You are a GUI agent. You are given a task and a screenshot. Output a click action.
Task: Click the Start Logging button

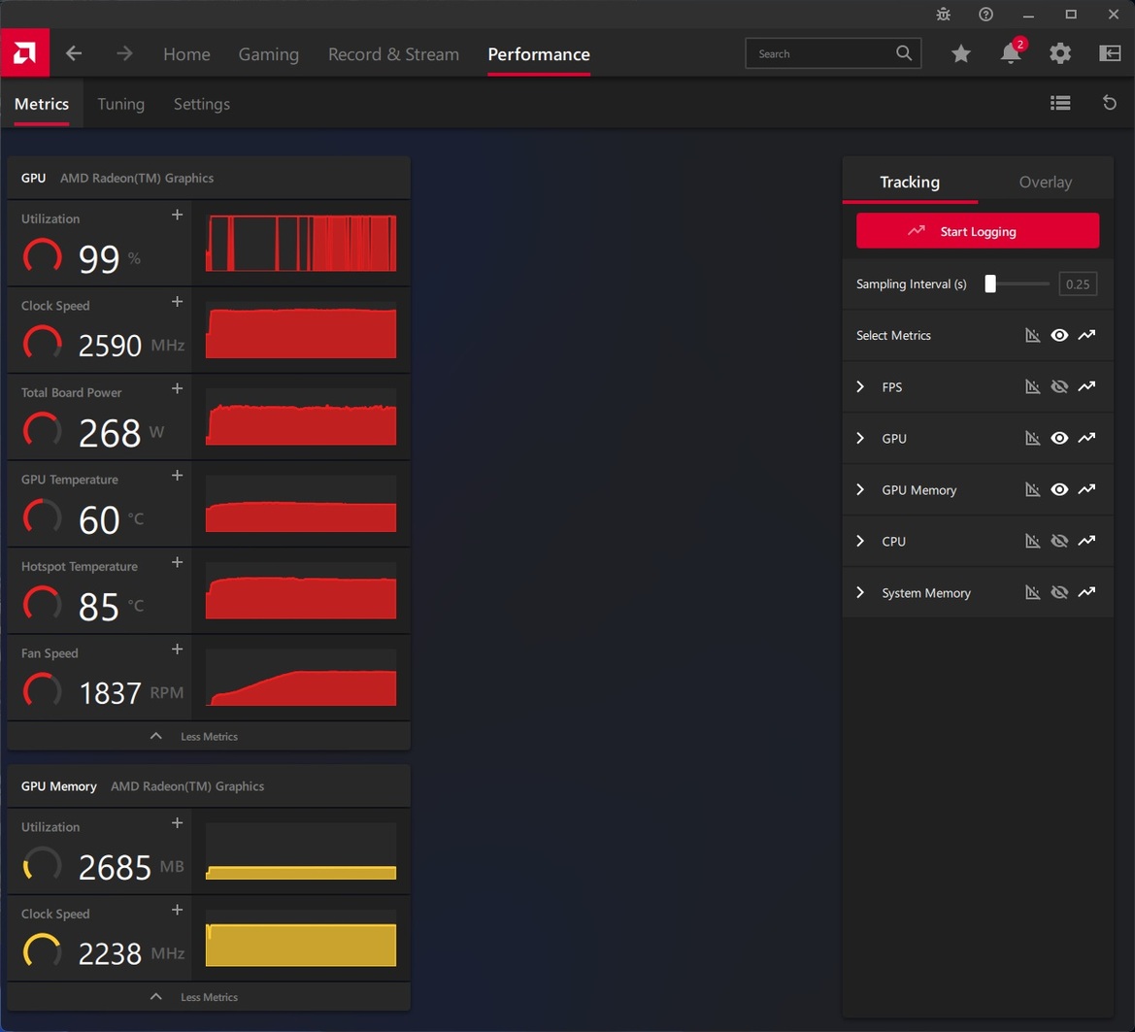tap(977, 231)
